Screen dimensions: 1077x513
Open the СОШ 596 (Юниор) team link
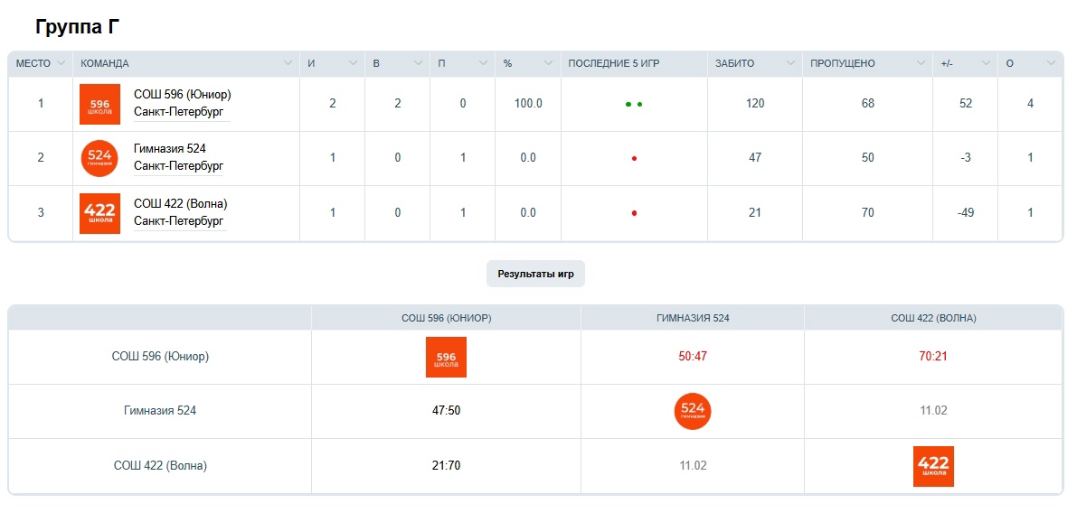pos(182,94)
